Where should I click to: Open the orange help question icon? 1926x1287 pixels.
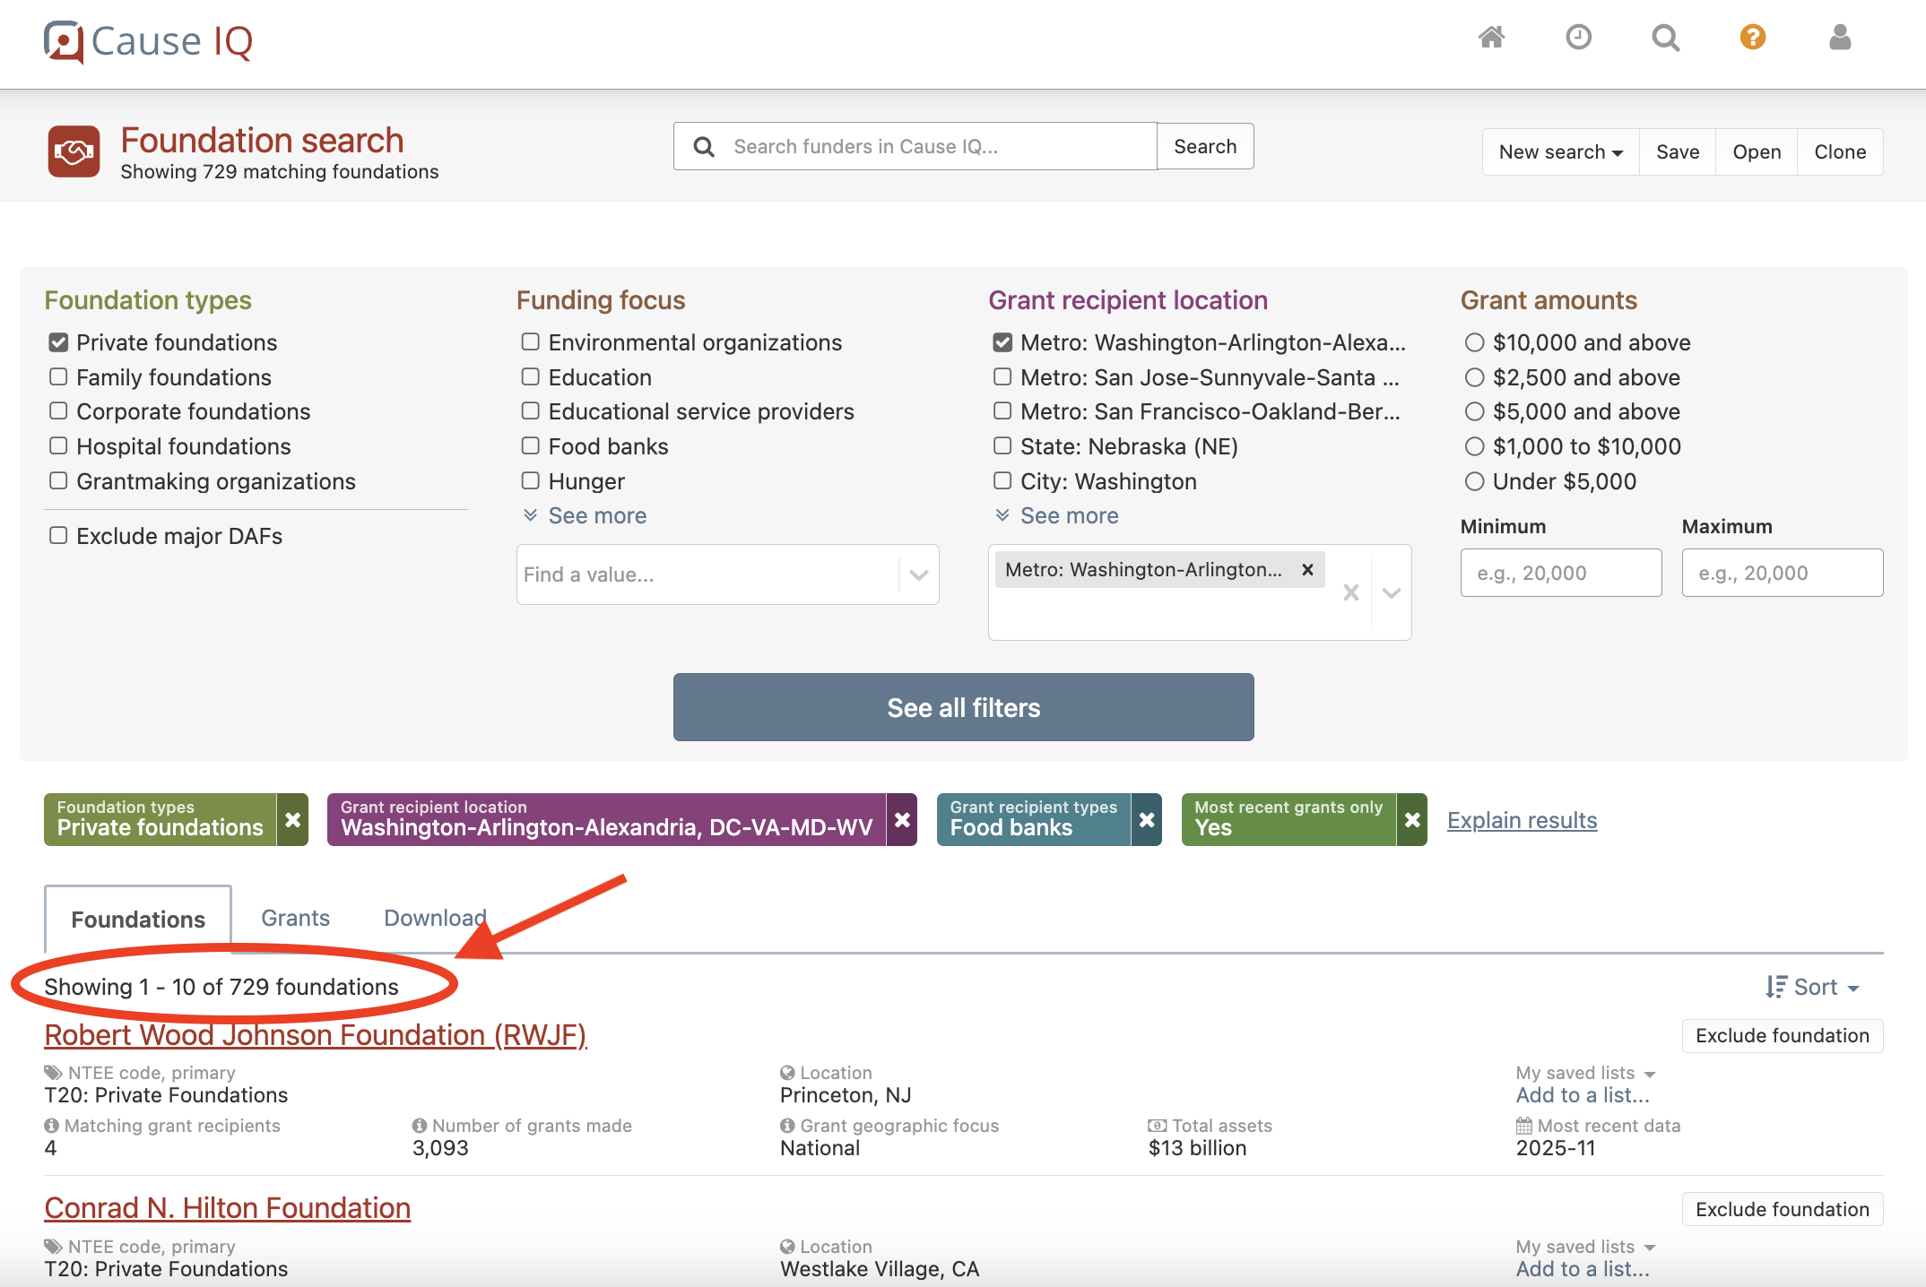coord(1752,38)
